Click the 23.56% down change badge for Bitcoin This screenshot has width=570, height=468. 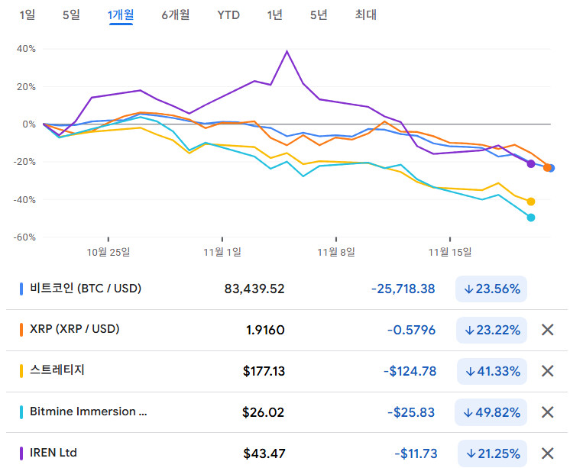tap(491, 289)
